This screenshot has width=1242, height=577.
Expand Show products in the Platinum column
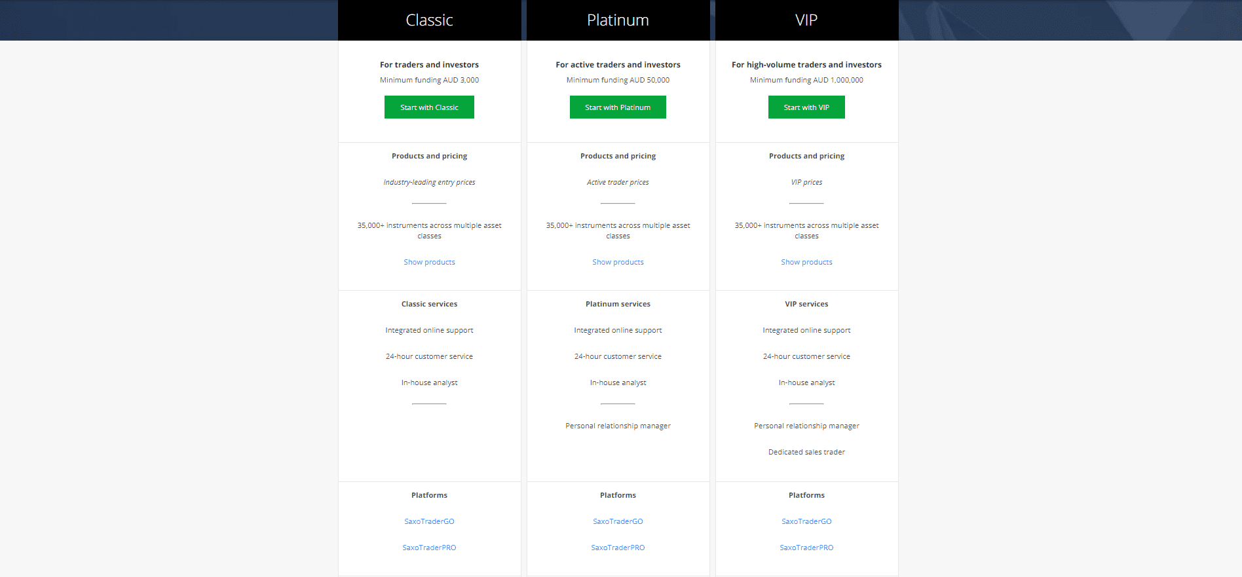pyautogui.click(x=618, y=262)
